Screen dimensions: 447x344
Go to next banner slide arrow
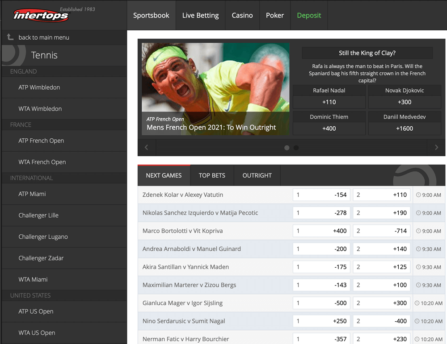click(436, 147)
